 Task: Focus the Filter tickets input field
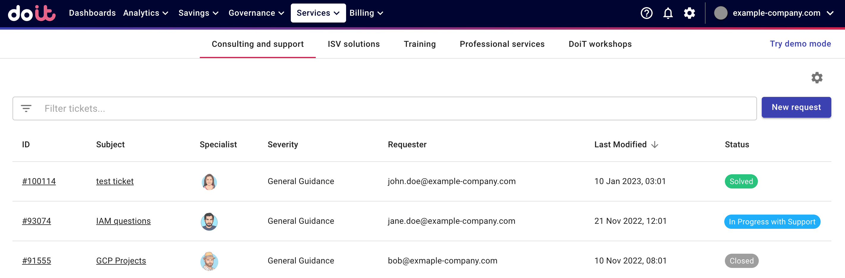click(x=394, y=108)
